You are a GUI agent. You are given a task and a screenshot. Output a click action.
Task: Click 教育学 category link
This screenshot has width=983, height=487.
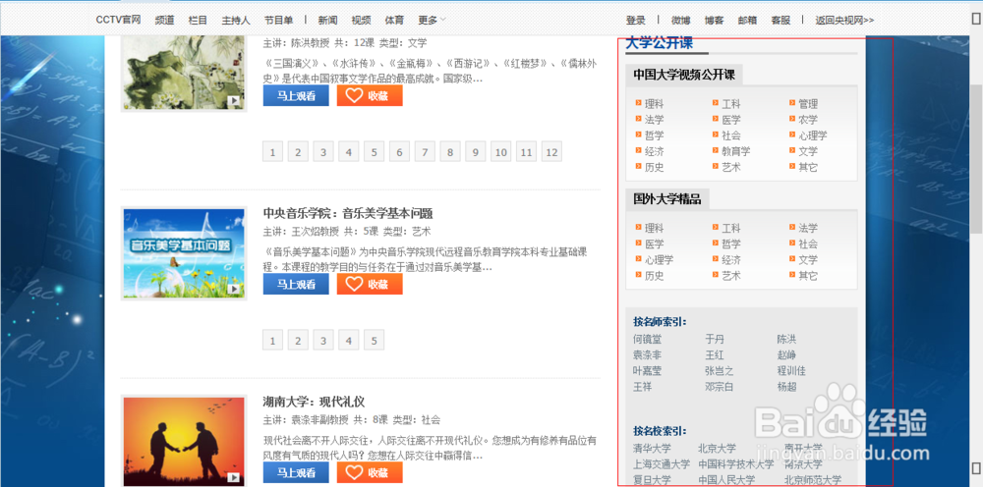[x=736, y=151]
